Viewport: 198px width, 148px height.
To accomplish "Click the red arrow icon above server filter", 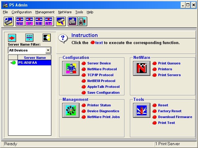I will tap(12, 38).
